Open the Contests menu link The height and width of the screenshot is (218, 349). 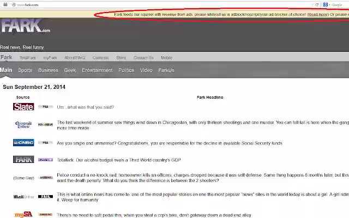click(x=100, y=58)
